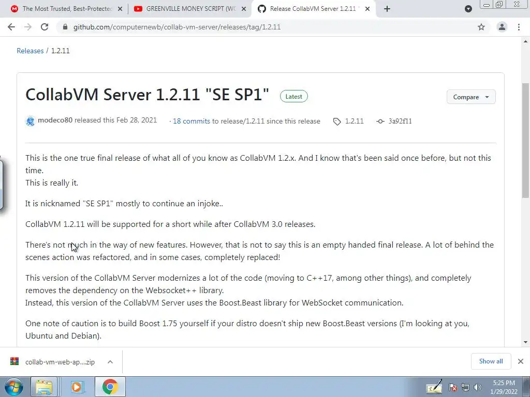Close the CollabVM release tab

pyautogui.click(x=367, y=9)
